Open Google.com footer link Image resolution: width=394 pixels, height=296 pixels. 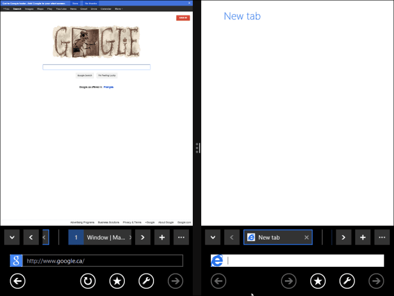click(x=184, y=223)
